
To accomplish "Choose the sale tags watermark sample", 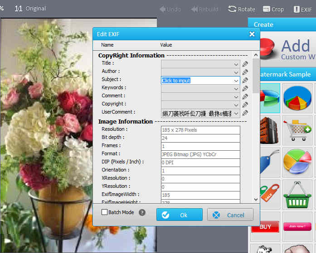I will pyautogui.click(x=270, y=195).
